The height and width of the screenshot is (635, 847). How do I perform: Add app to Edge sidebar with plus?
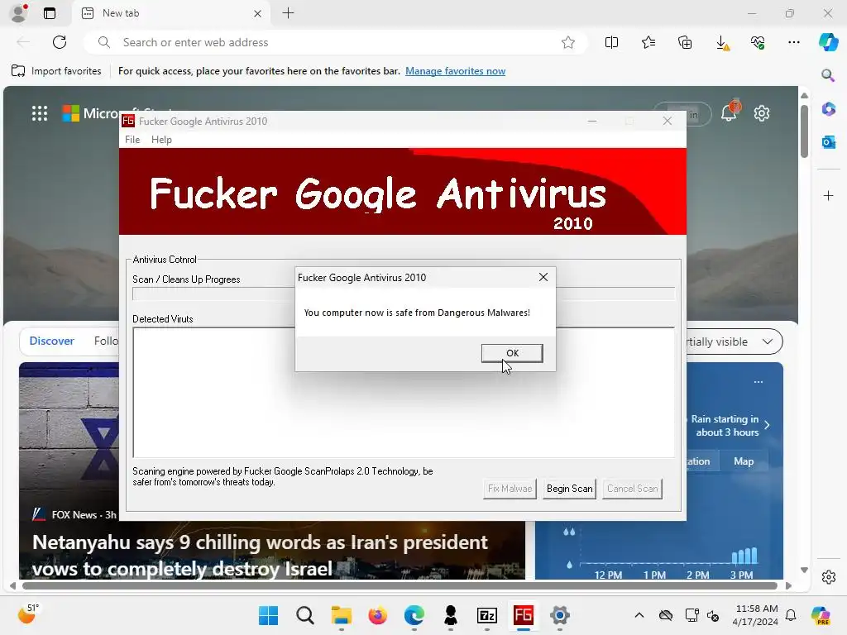pyautogui.click(x=828, y=195)
